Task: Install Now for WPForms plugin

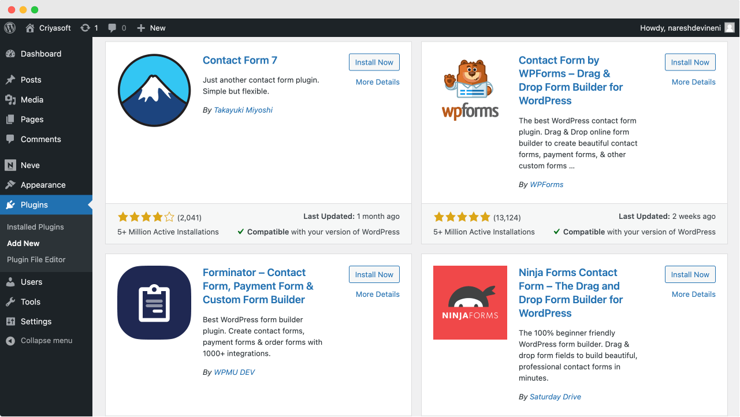Action: (690, 62)
